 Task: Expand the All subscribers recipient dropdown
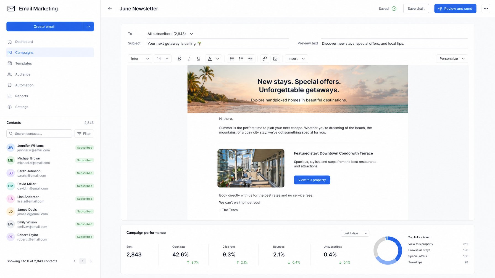click(170, 34)
